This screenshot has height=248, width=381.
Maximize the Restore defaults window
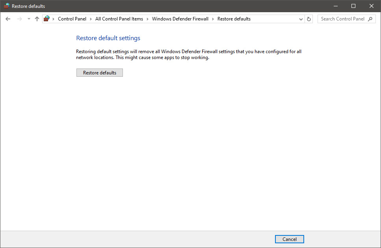pos(353,6)
